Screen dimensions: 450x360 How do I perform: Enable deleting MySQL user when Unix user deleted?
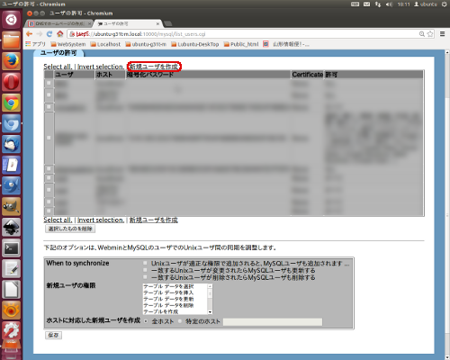coord(145,277)
